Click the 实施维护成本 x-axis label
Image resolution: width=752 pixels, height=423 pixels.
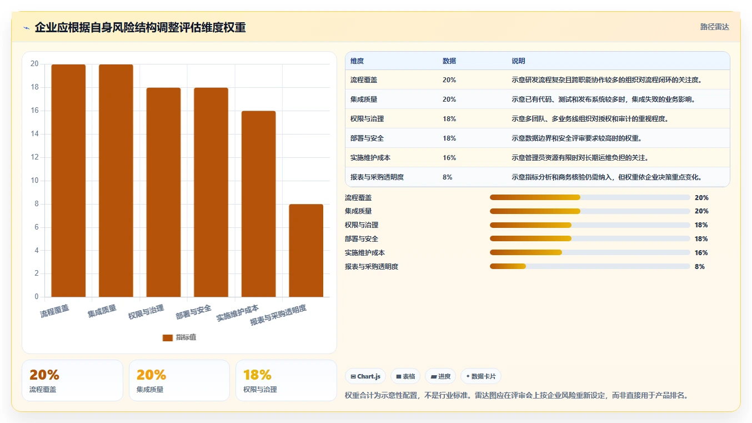tap(238, 313)
